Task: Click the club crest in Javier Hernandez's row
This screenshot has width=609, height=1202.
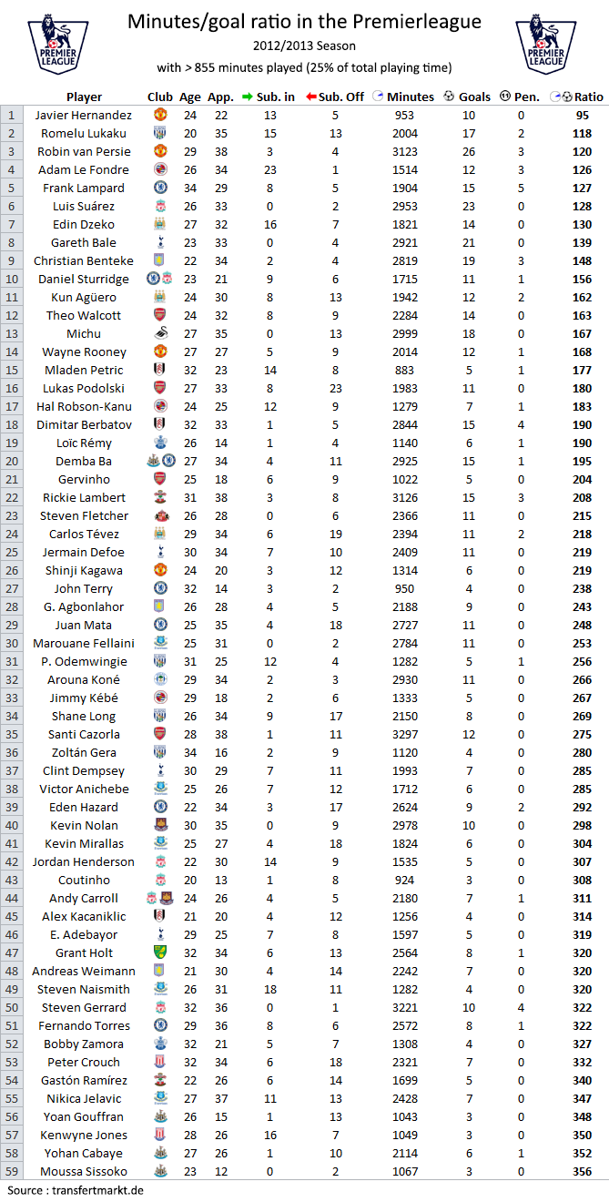Action: coord(160,115)
